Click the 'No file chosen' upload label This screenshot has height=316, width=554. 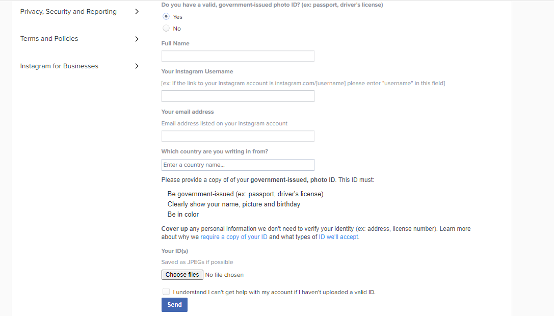(x=224, y=275)
